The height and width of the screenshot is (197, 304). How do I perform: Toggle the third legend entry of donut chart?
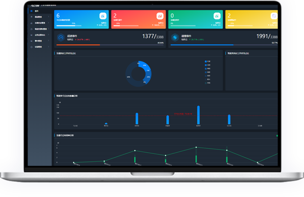pos(207,68)
